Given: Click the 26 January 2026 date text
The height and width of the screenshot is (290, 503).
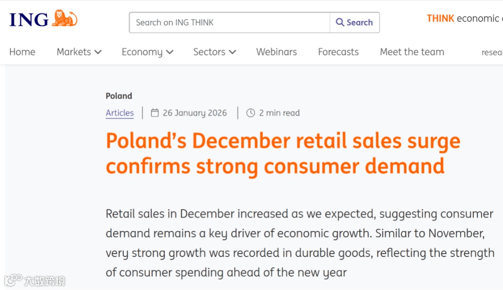Looking at the screenshot, I should (x=195, y=113).
